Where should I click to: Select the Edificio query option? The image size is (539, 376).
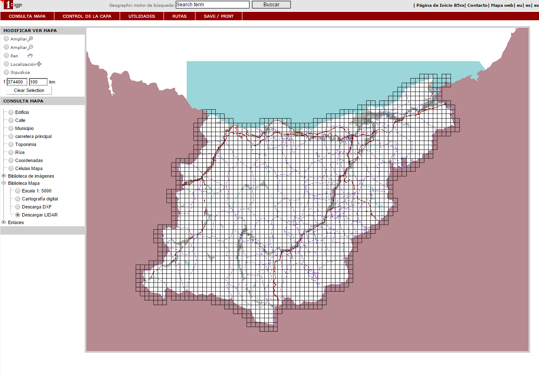click(x=11, y=112)
